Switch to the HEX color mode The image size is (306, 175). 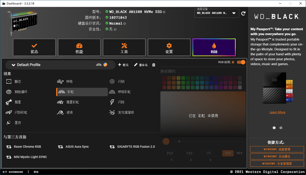[239, 153]
